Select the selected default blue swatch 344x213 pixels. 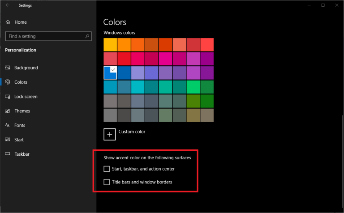110,73
